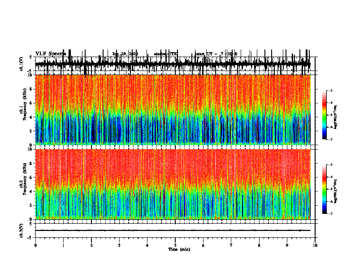Click the ch.1(V) waveform axis label
The image size is (355, 275).
(21, 64)
